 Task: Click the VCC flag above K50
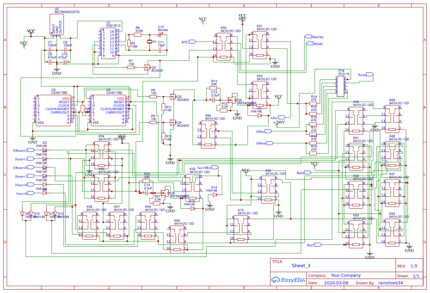tap(203, 19)
